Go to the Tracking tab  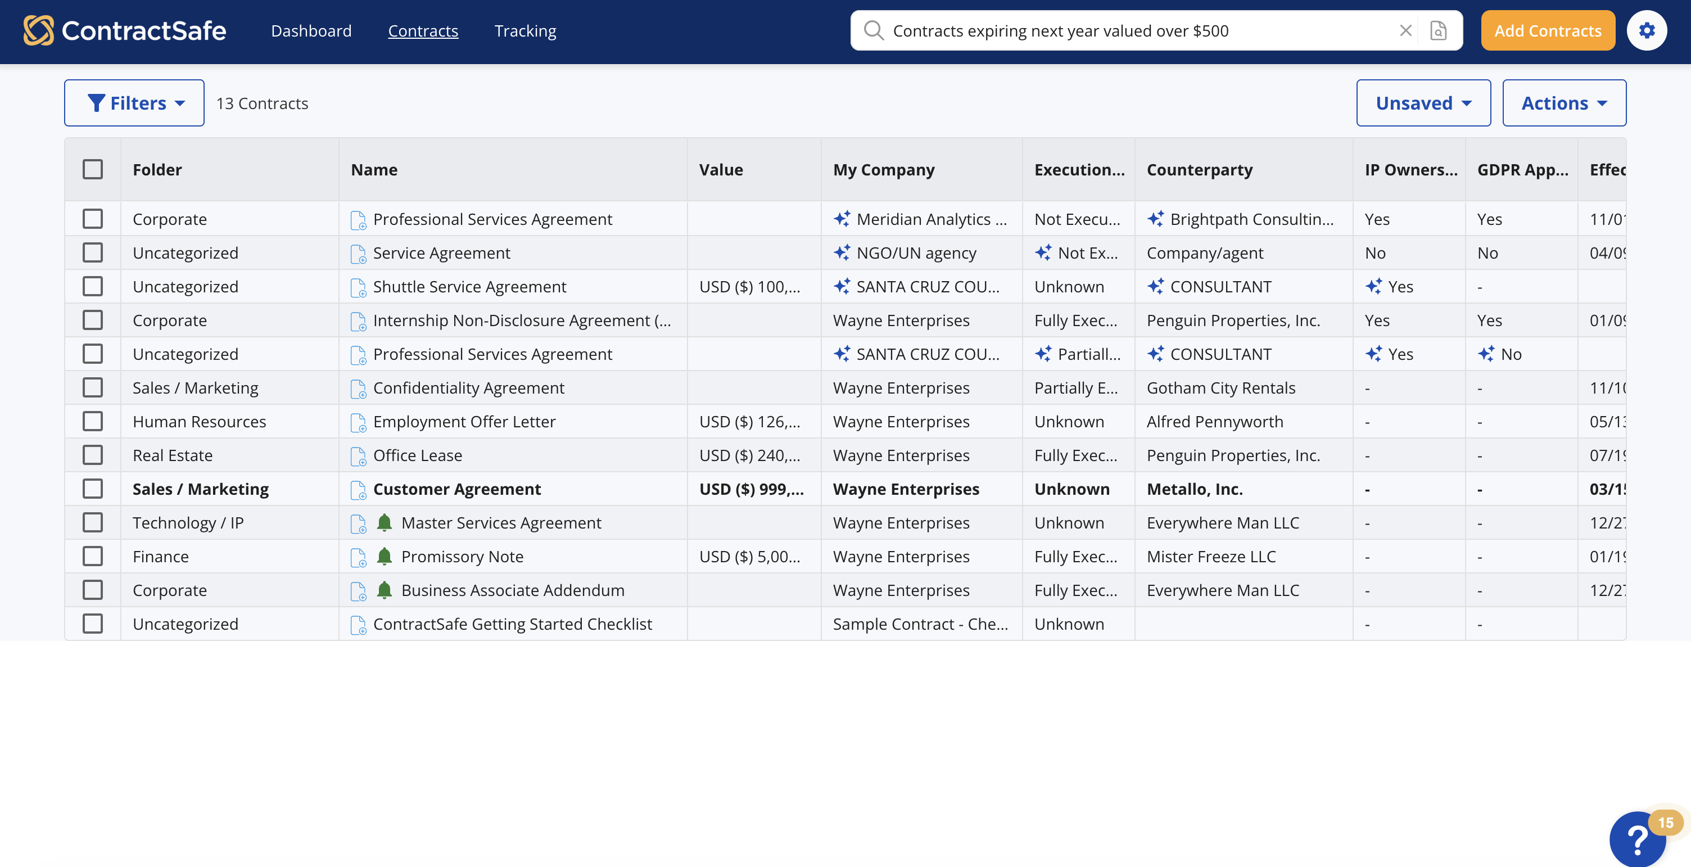pos(525,31)
